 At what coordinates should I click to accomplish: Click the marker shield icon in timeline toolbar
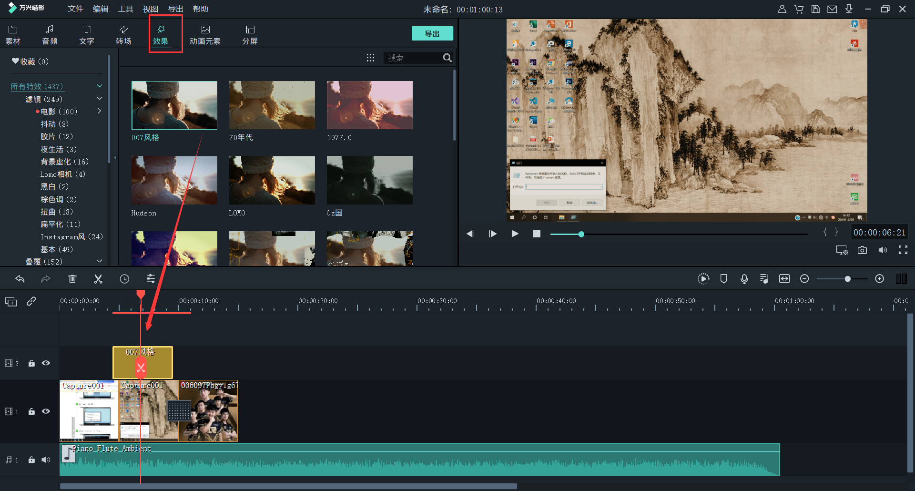[723, 279]
